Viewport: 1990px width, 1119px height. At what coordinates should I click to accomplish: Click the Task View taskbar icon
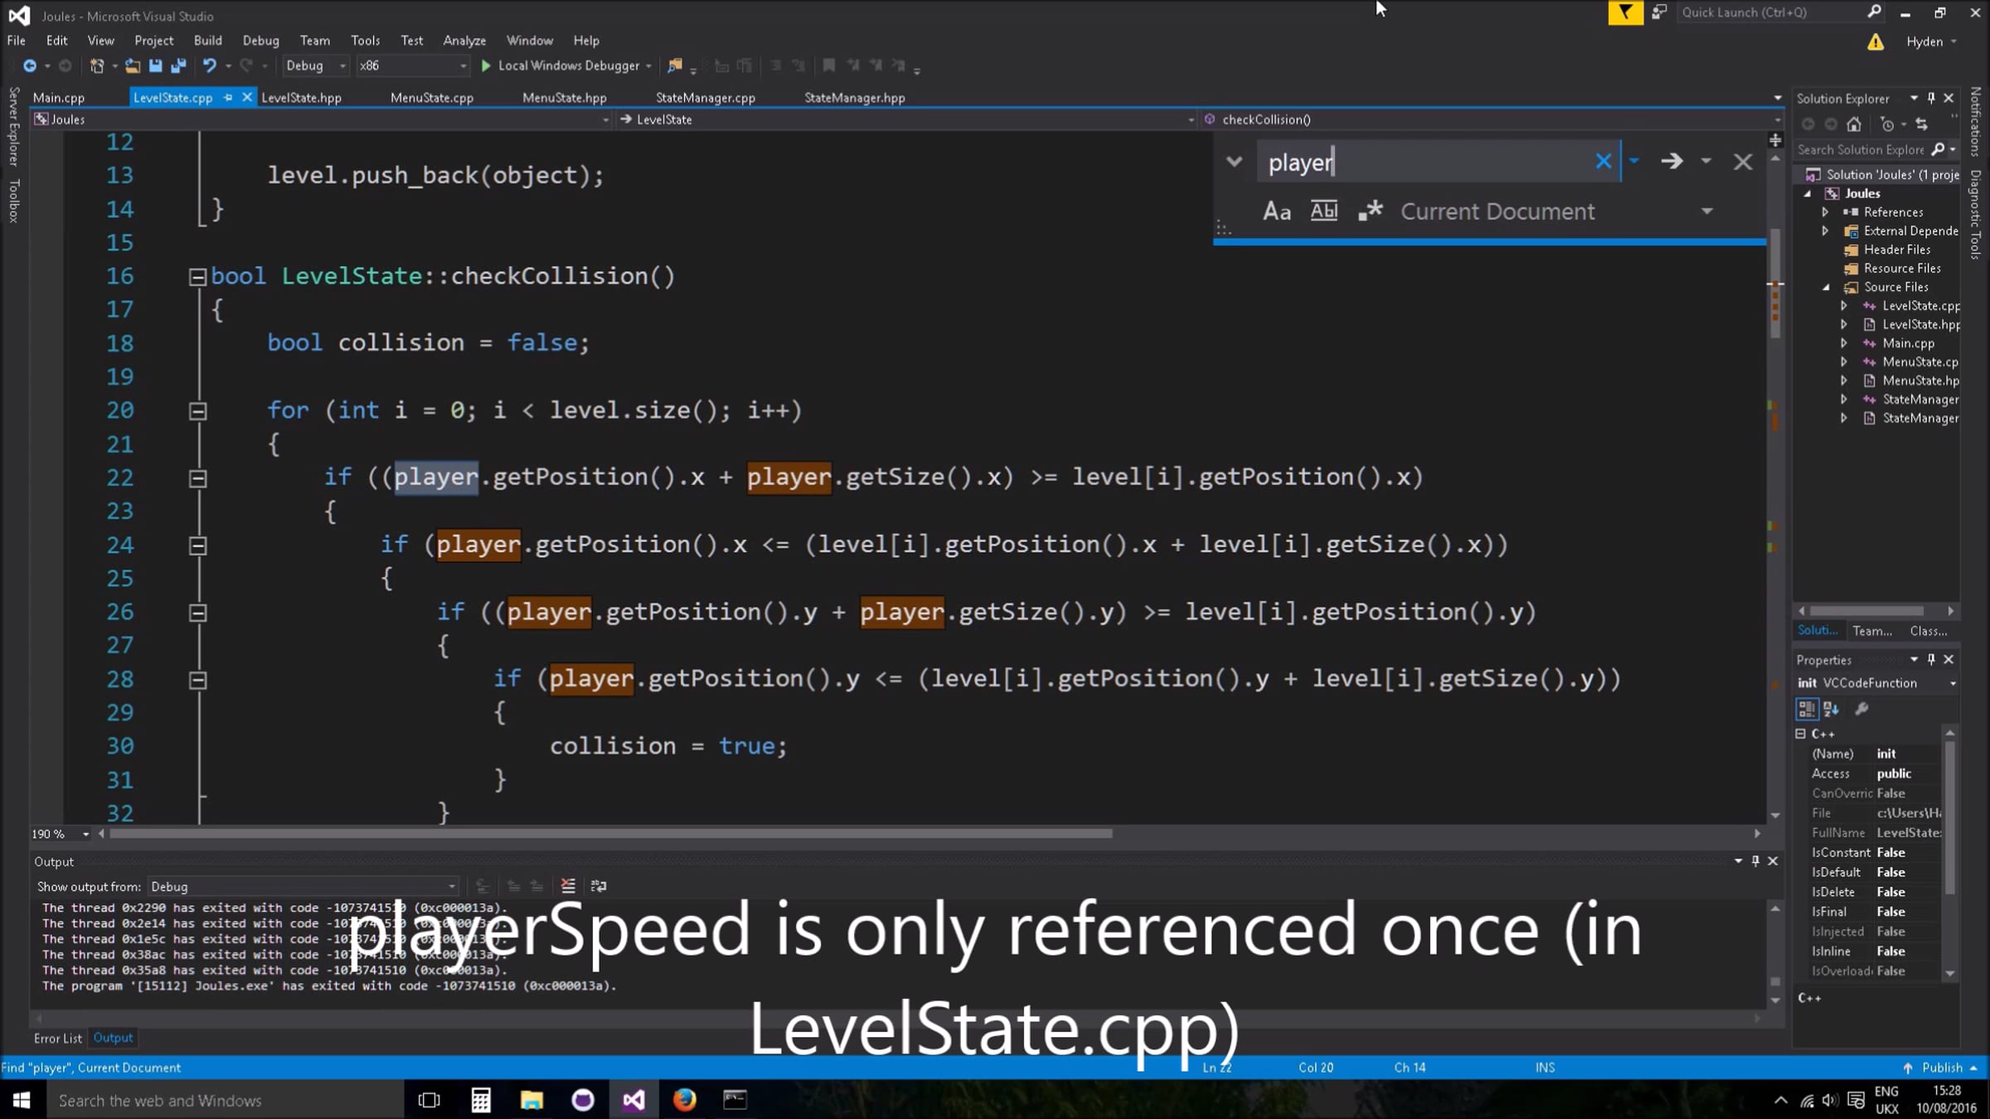click(430, 1100)
